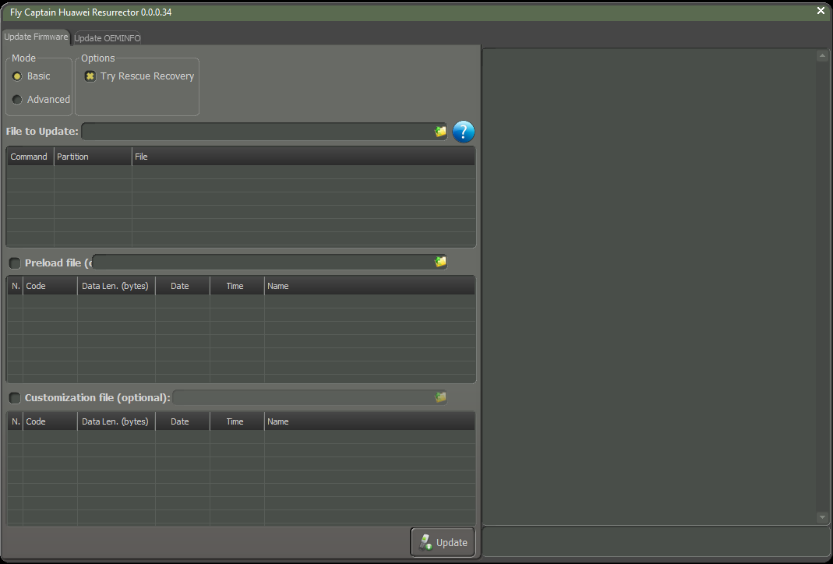This screenshot has height=564, width=833.
Task: Click the File column header
Action: pyautogui.click(x=303, y=157)
